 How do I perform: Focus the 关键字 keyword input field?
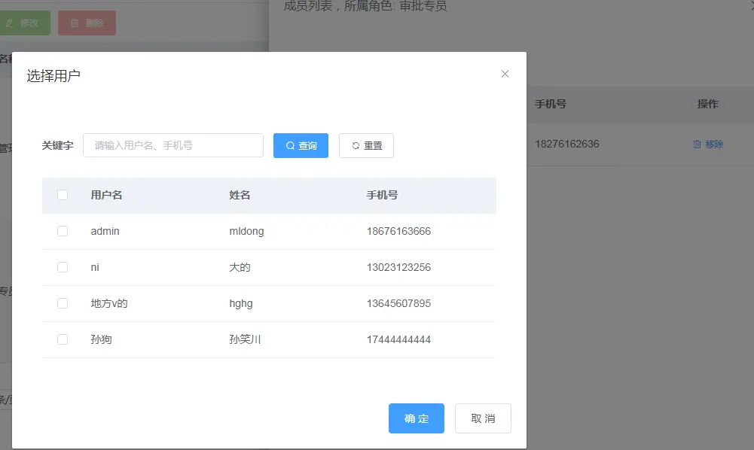coord(173,145)
